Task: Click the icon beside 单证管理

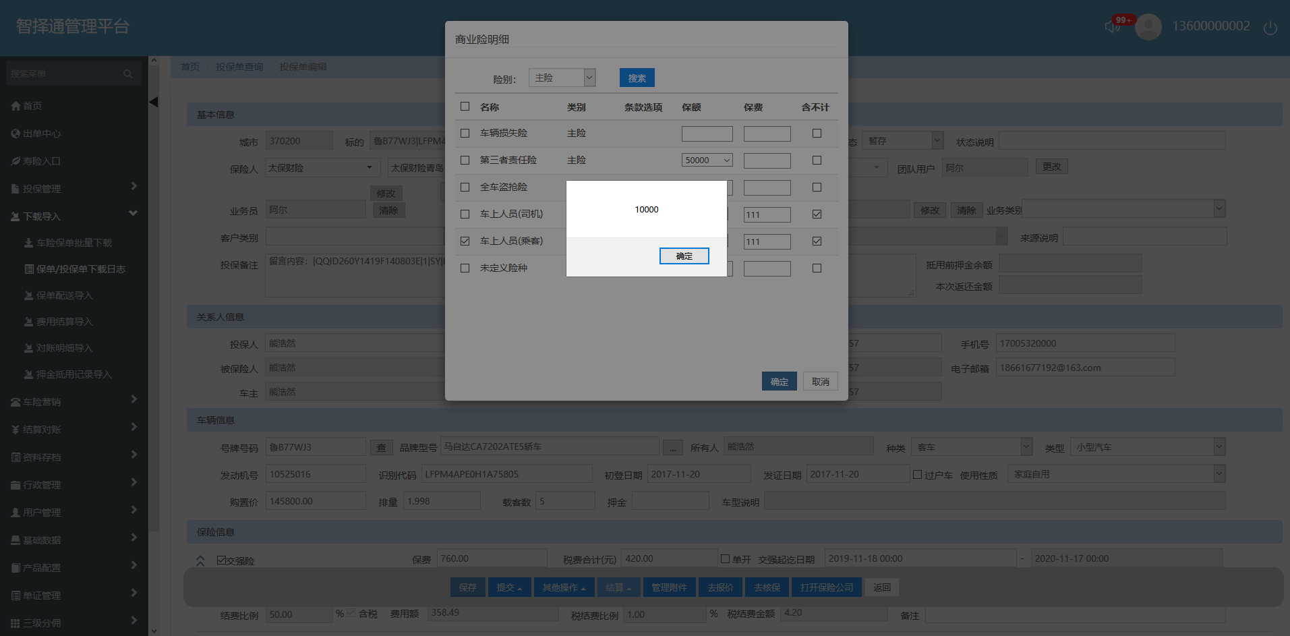Action: 16,596
